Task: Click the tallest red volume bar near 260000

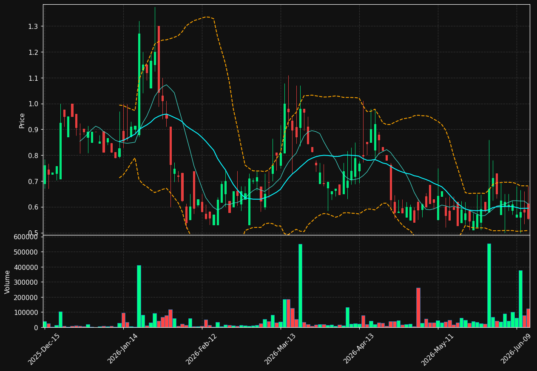Action: pos(418,308)
